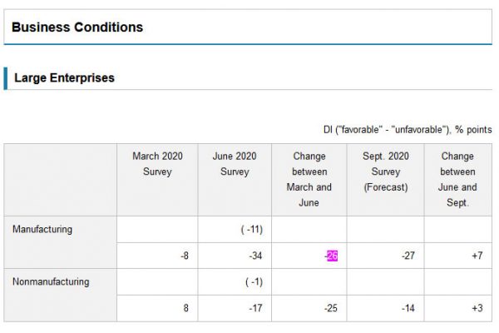This screenshot has height=333, width=499.
Task: Click the -27 Manufacturing forecast value
Action: coord(408,256)
